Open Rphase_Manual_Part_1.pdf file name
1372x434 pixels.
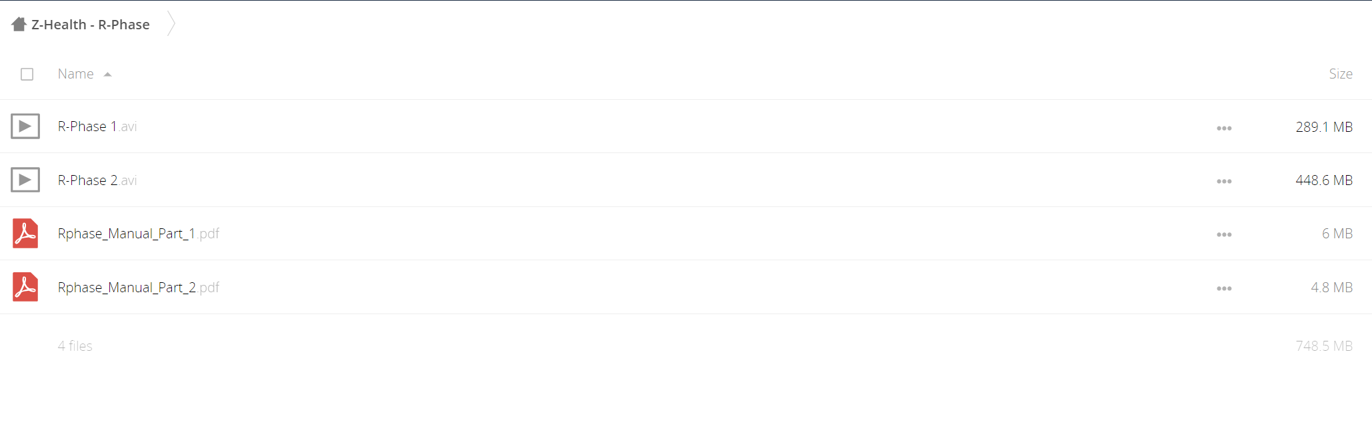pyautogui.click(x=139, y=234)
